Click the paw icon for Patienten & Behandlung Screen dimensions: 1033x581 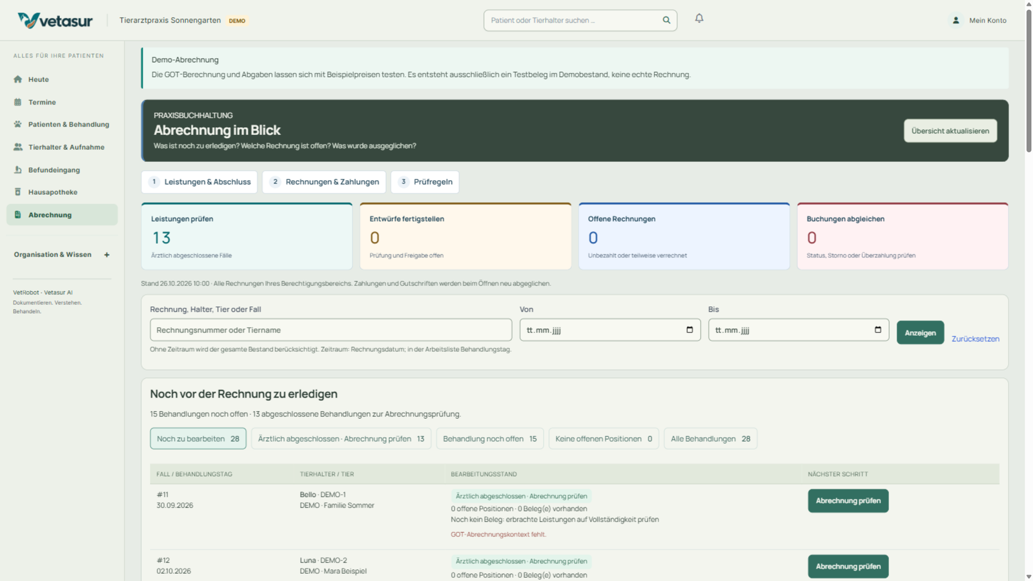click(x=18, y=125)
